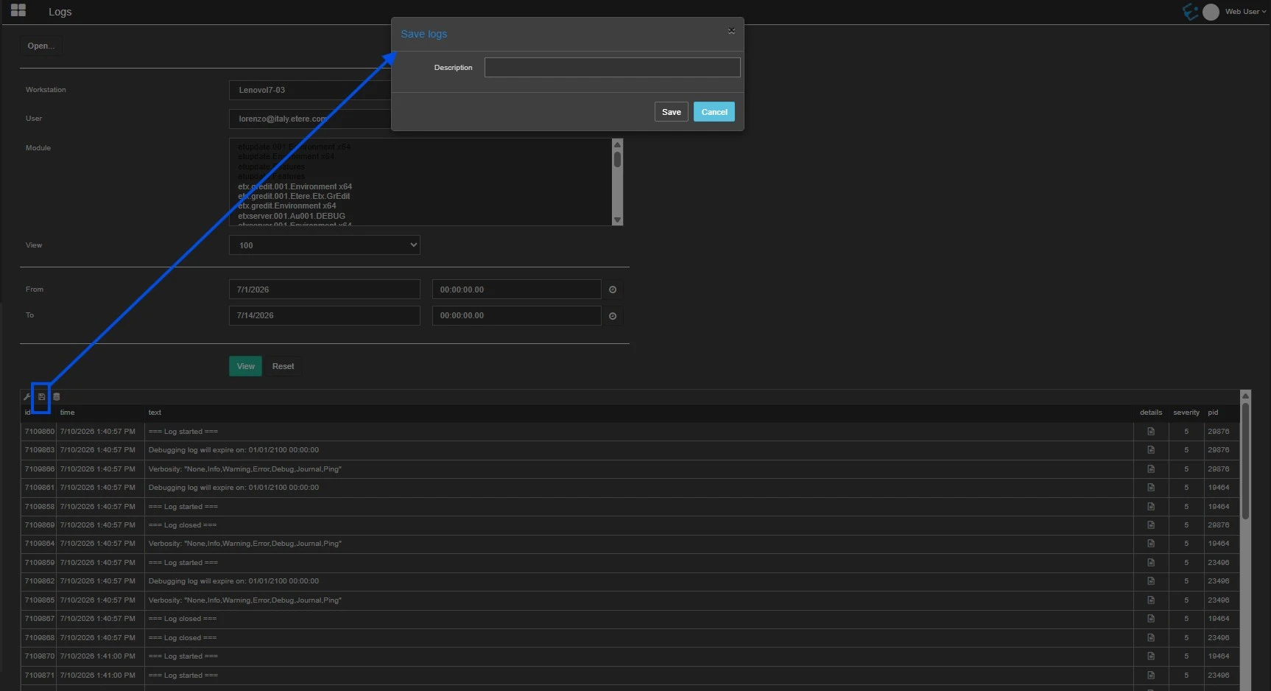
Task: Click '=== Log closed ===' in row 7109869
Action: 183,525
